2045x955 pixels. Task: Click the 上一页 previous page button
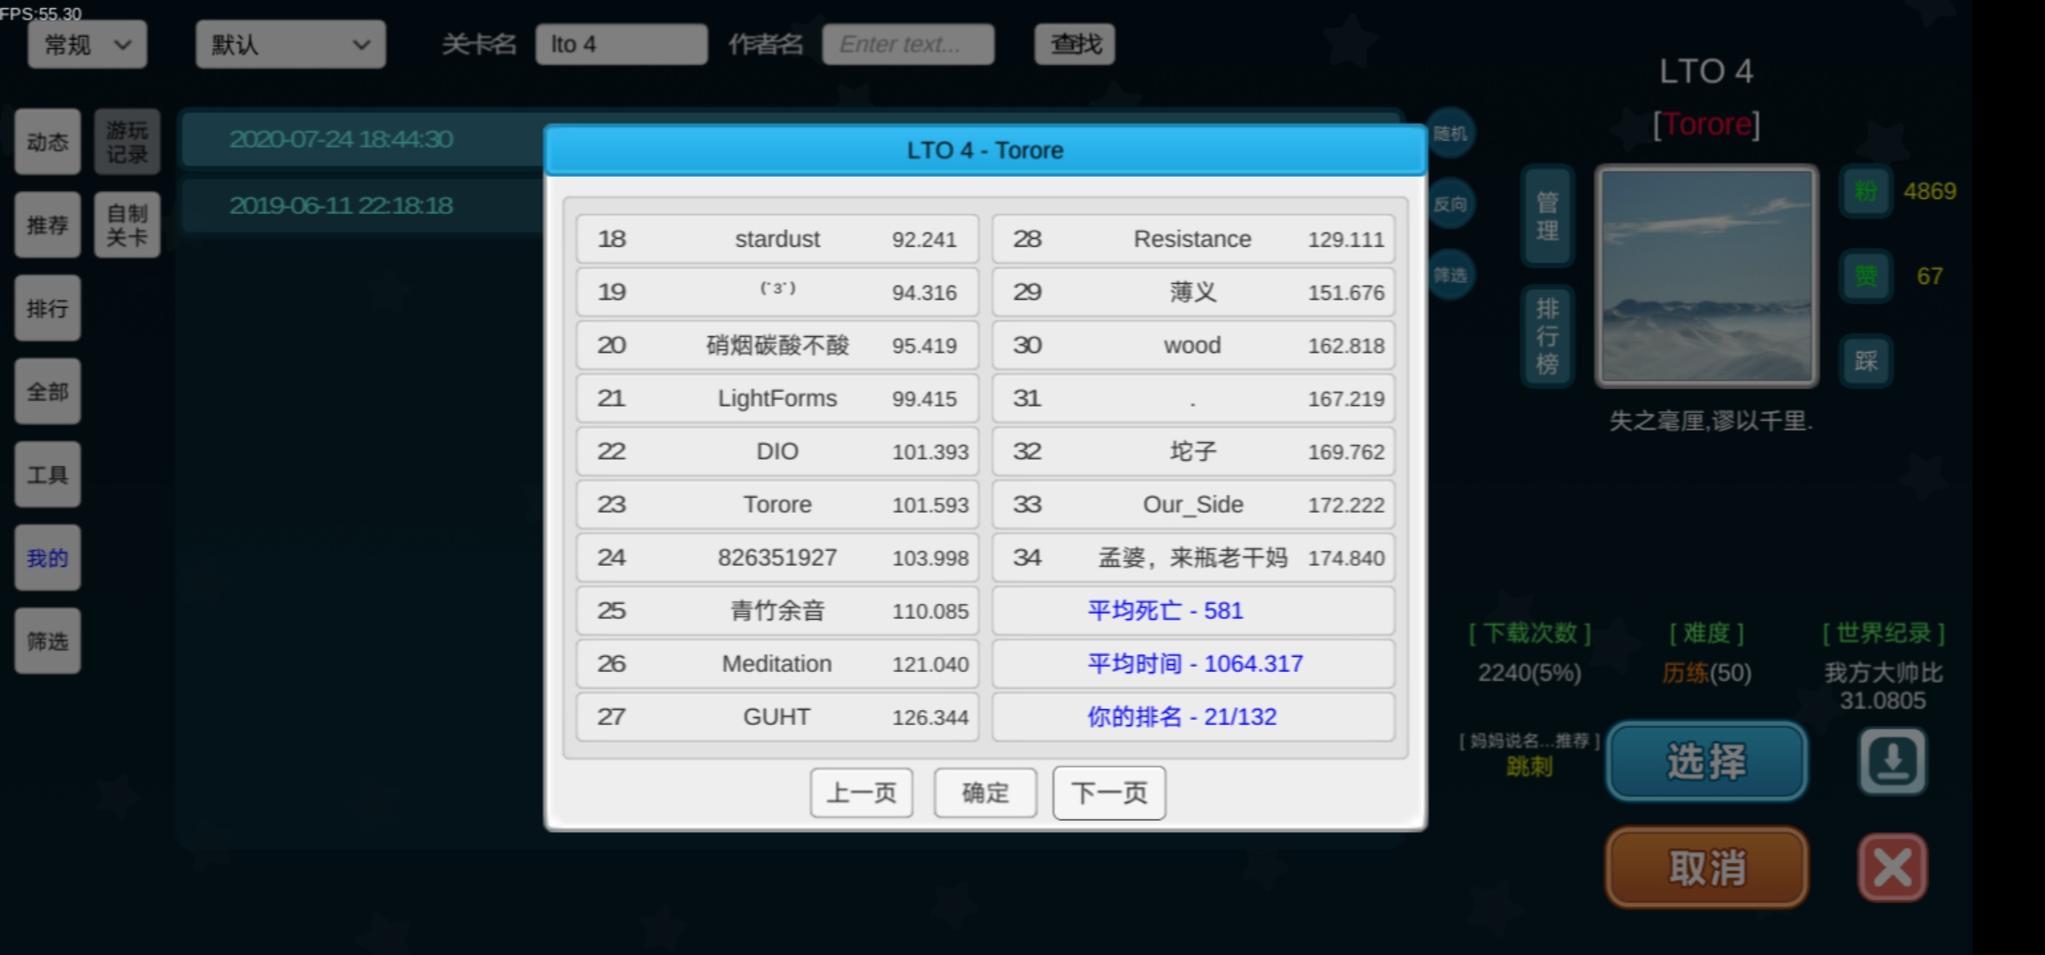click(x=862, y=793)
